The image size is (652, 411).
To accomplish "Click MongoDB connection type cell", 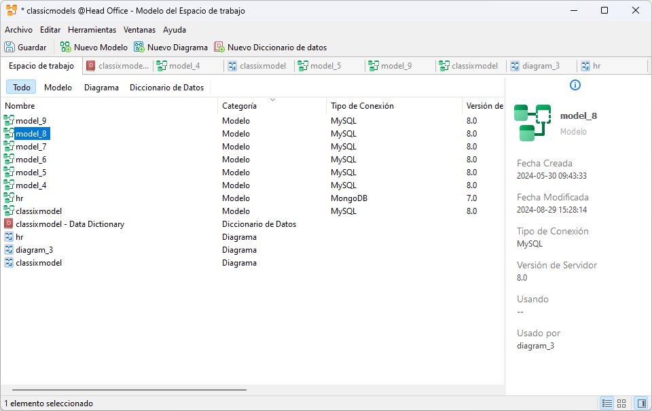I will click(349, 198).
